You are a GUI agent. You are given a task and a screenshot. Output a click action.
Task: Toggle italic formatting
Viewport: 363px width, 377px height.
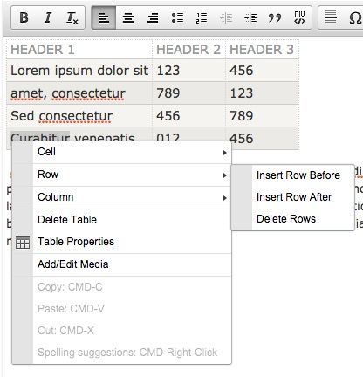click(x=48, y=17)
